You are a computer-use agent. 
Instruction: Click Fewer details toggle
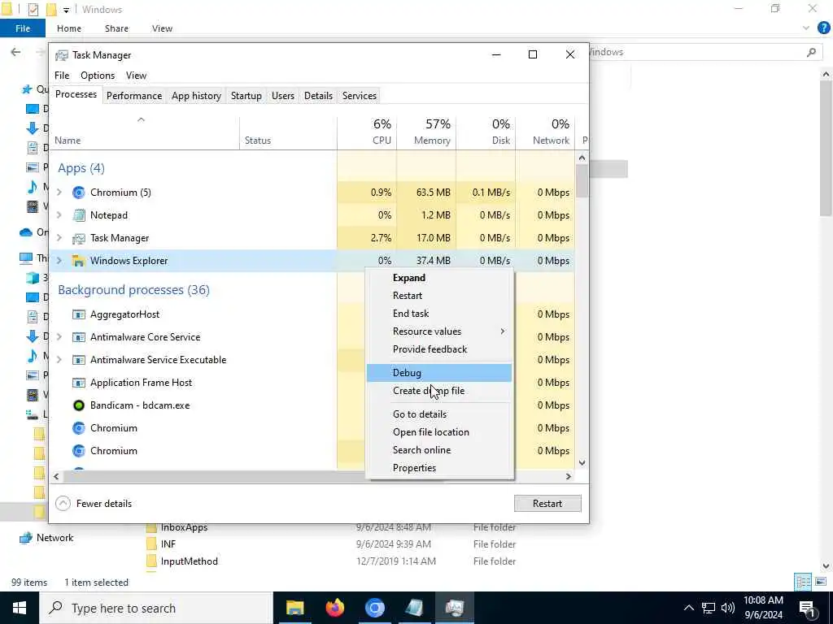pyautogui.click(x=94, y=504)
